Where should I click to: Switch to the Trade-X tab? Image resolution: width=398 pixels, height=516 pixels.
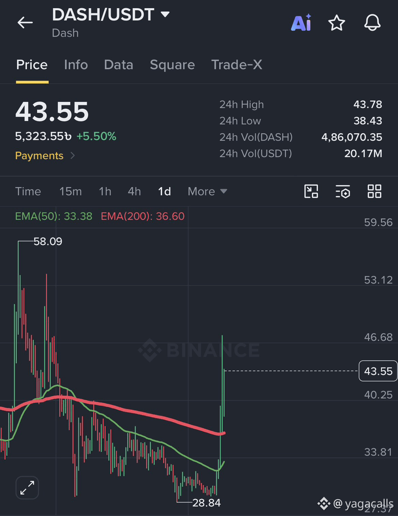pos(237,64)
